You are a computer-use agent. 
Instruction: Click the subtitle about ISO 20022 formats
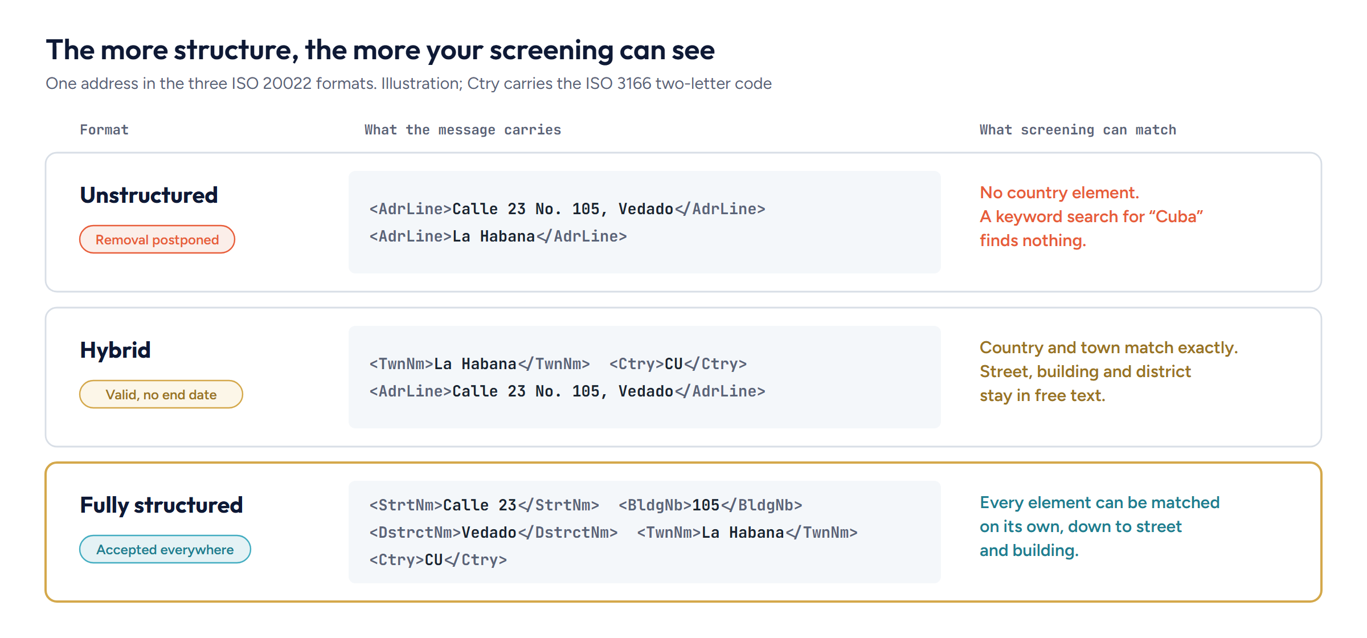408,83
